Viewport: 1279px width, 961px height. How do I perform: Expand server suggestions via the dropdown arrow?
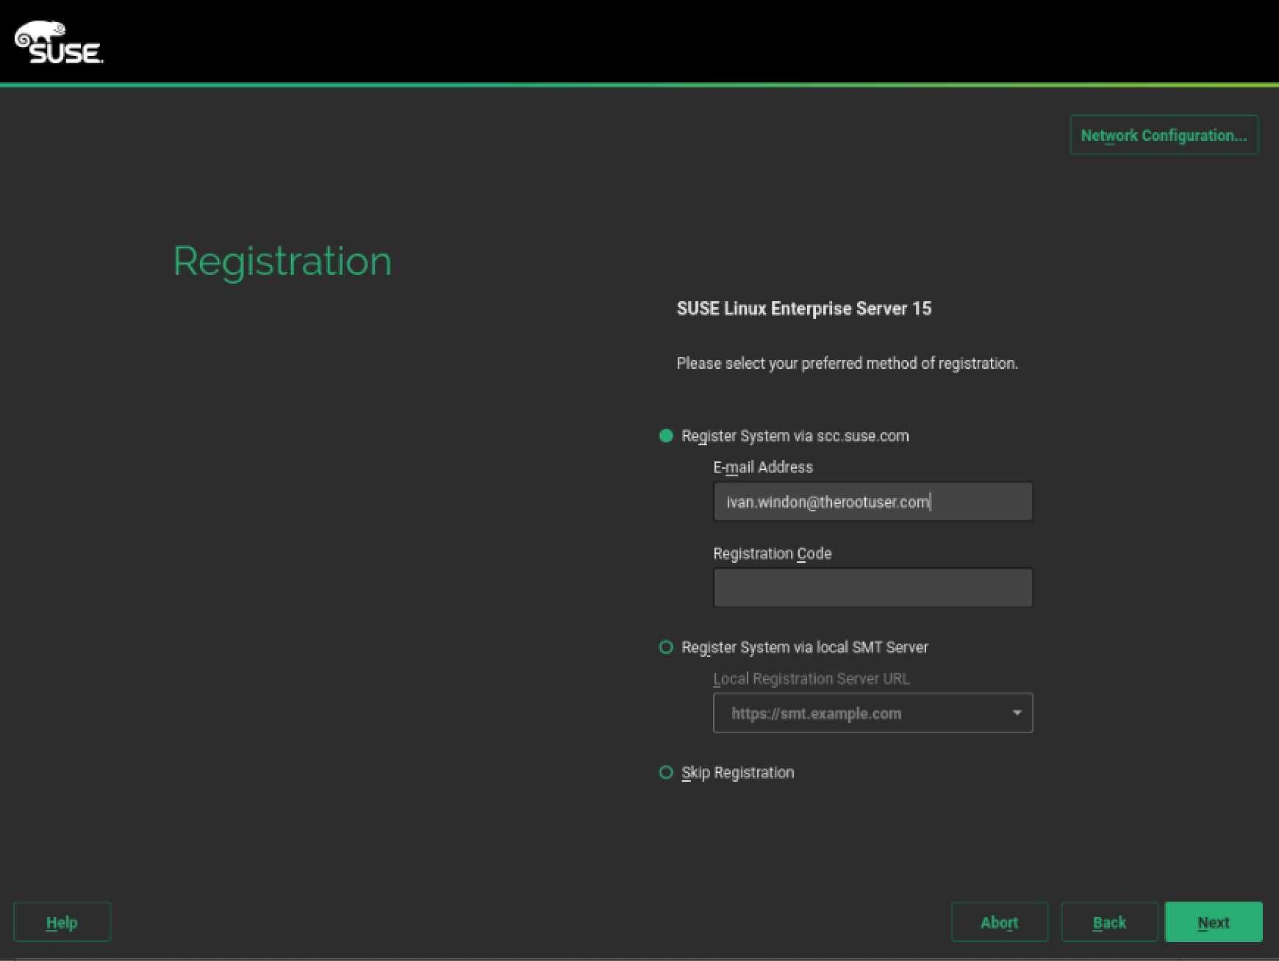pyautogui.click(x=1017, y=713)
